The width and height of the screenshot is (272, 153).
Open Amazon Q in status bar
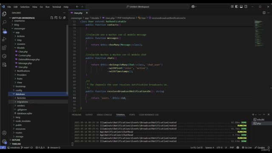tap(54, 147)
